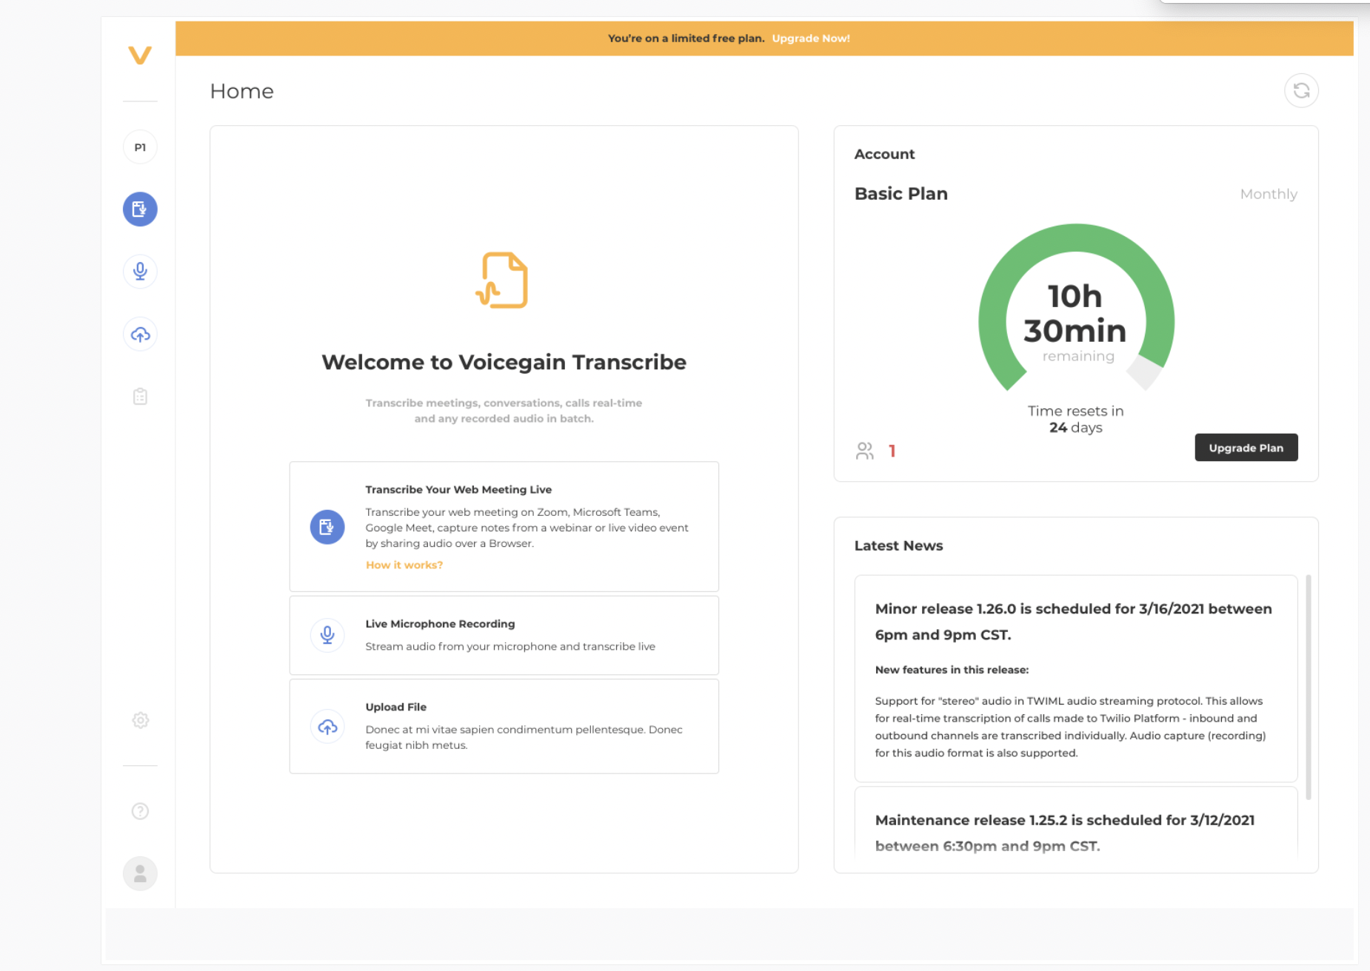Open the P1 project selector
Image resolution: width=1370 pixels, height=971 pixels.
click(140, 147)
